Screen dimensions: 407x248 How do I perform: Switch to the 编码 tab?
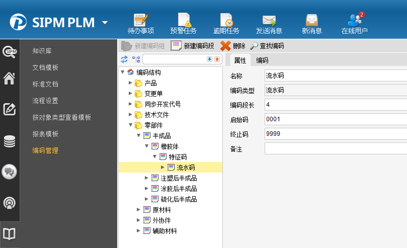(262, 60)
